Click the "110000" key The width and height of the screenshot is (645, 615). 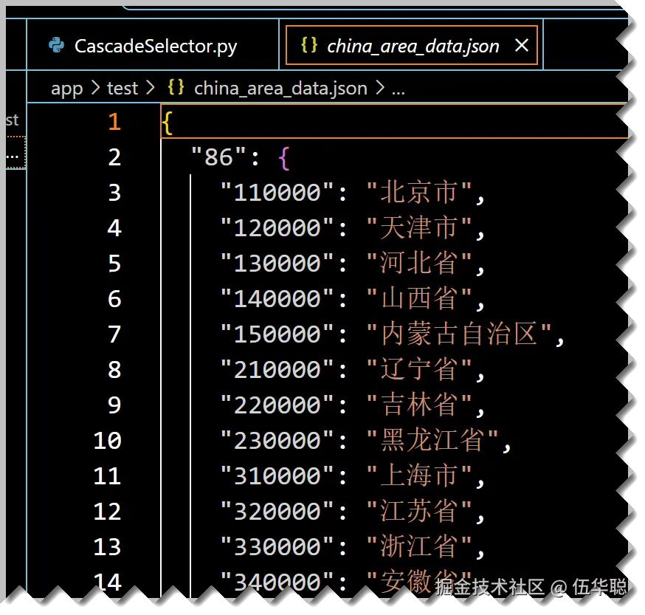(277, 192)
